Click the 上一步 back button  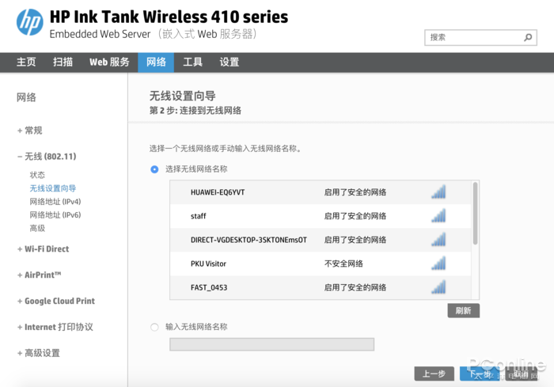[x=434, y=374]
